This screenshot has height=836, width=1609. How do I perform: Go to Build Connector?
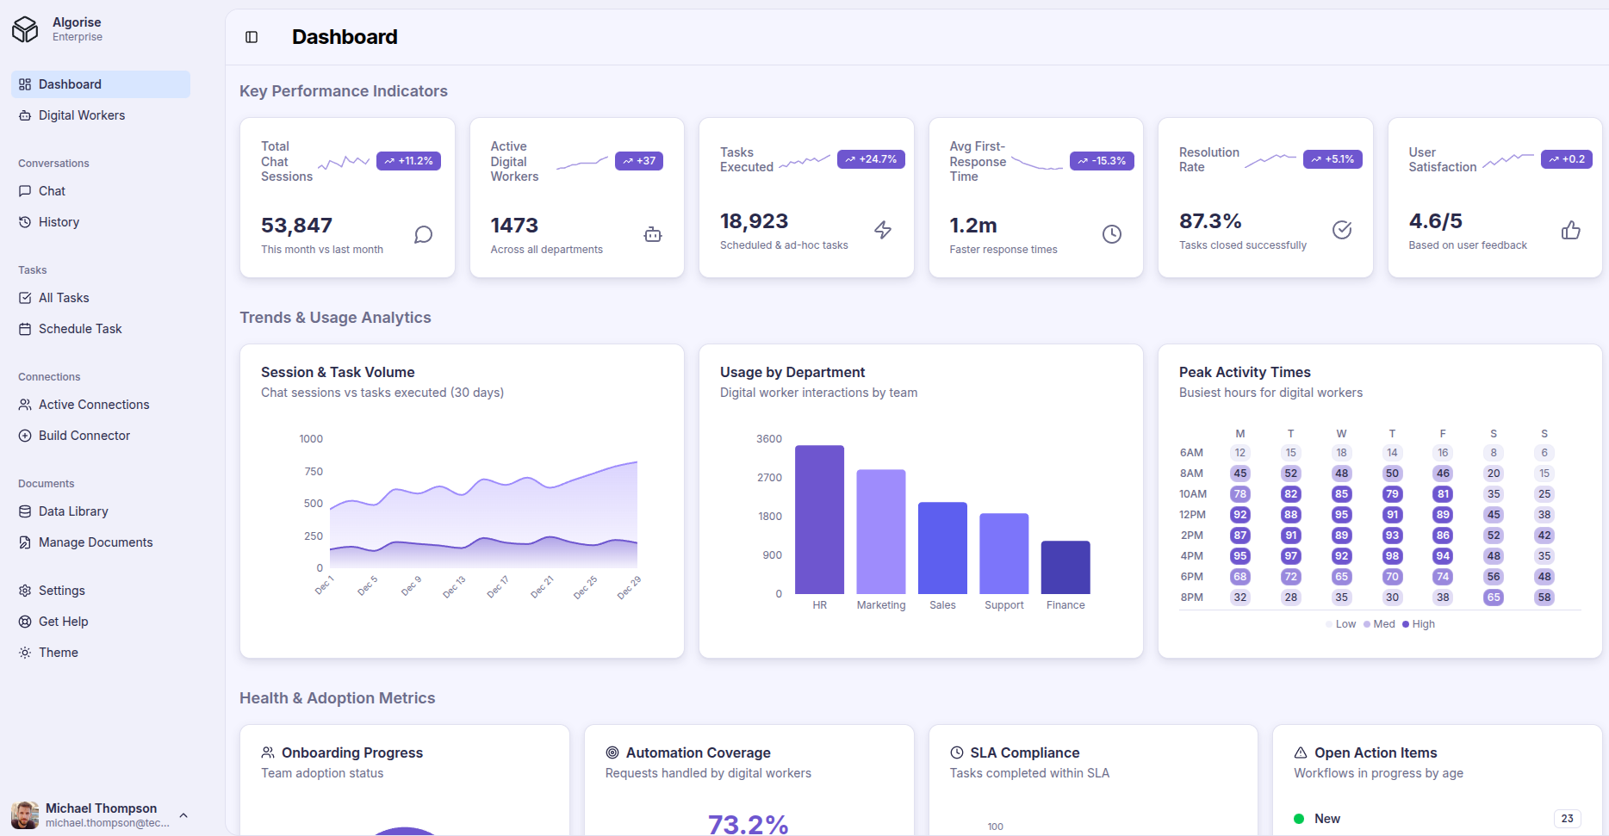[84, 436]
